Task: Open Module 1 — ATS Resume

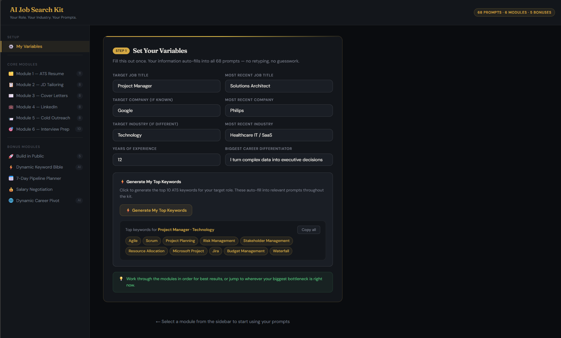Action: coord(45,74)
